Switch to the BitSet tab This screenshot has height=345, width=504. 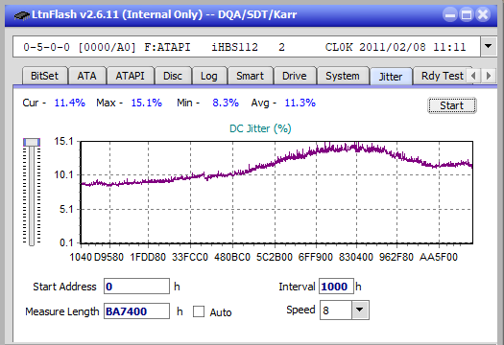click(x=45, y=76)
